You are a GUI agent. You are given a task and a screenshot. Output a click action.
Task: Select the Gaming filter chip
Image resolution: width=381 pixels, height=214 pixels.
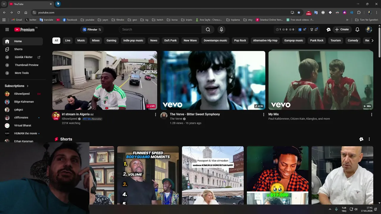click(111, 40)
